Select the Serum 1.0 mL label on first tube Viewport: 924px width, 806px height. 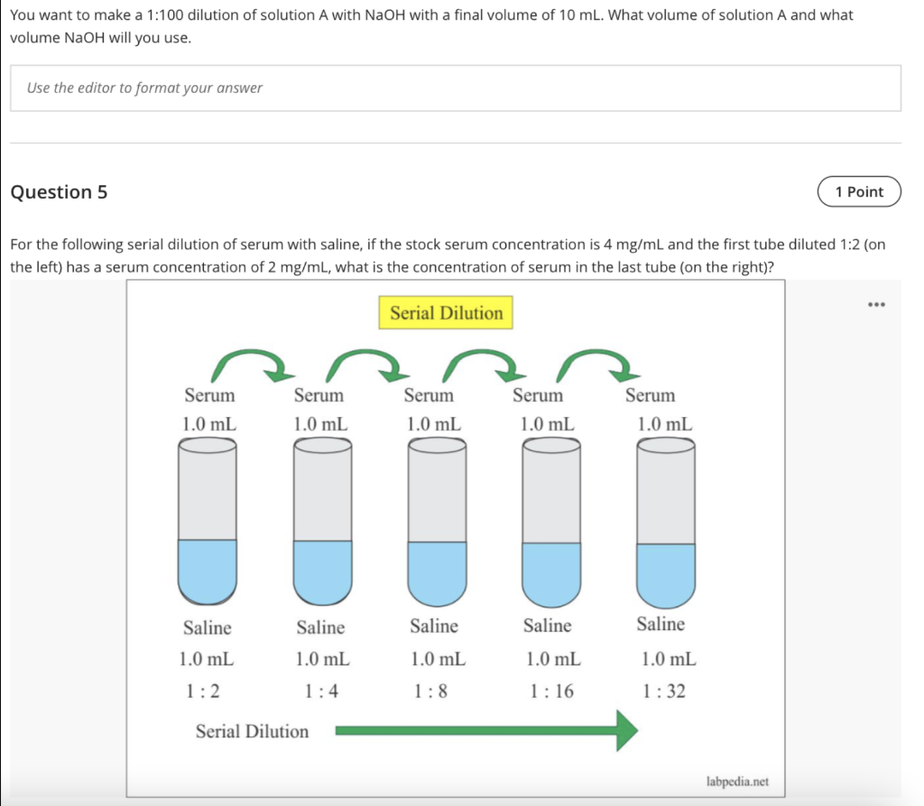pos(208,409)
